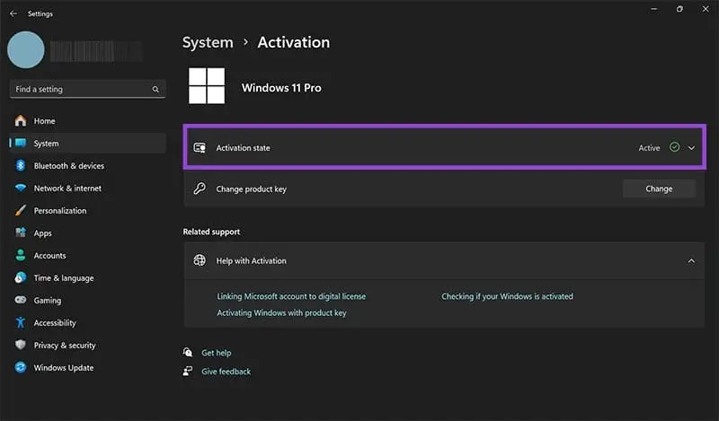
Task: Minimize the Settings window
Action: pyautogui.click(x=654, y=9)
